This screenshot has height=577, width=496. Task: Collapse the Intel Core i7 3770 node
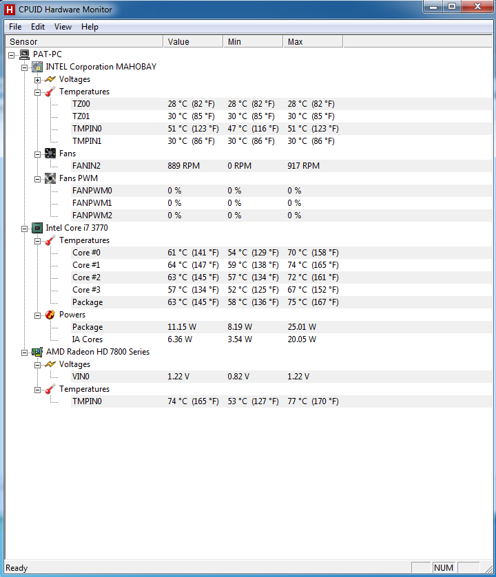click(25, 229)
